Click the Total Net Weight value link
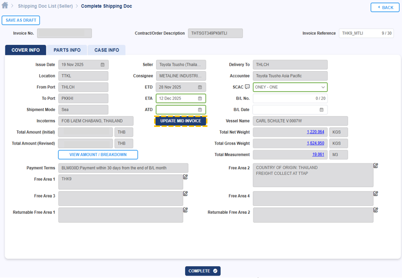 [315, 132]
